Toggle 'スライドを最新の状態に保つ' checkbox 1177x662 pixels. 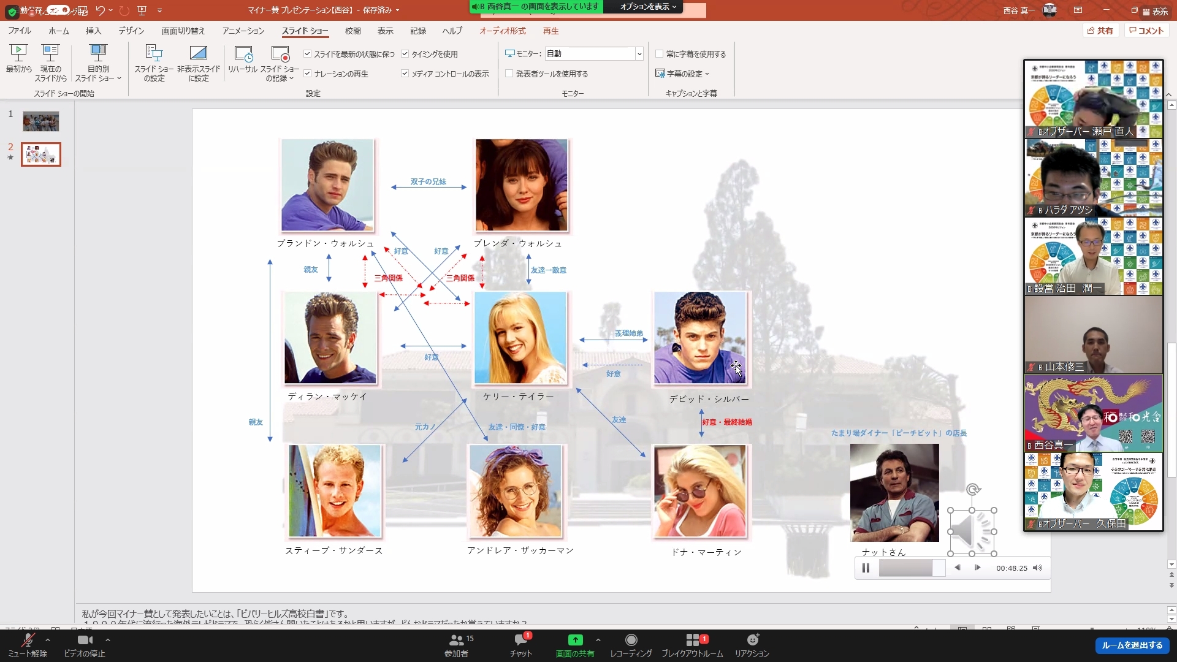click(308, 54)
